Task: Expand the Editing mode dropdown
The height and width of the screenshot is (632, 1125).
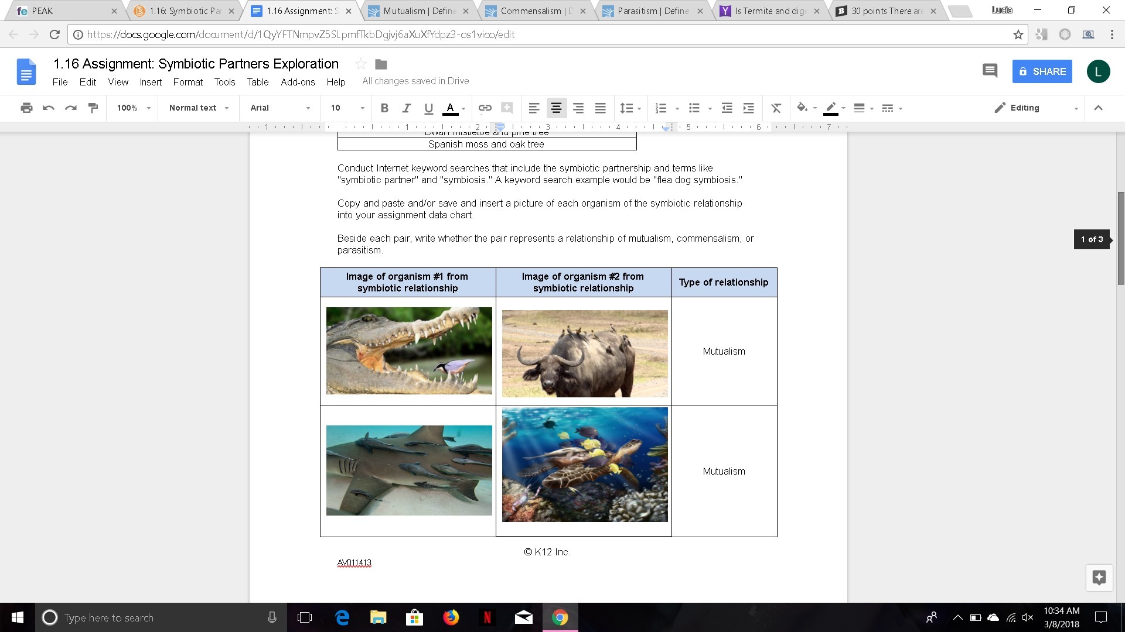Action: coord(1036,108)
